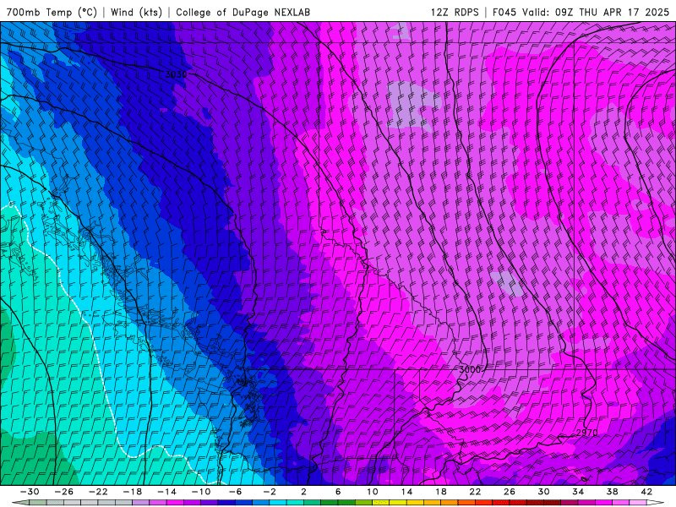Click the '3000' height contour label
This screenshot has width=676, height=507.
(469, 369)
